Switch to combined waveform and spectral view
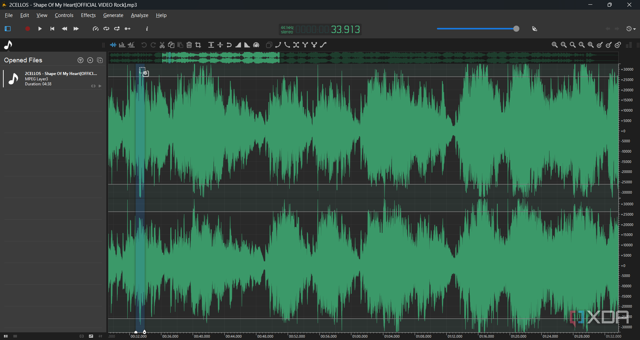Viewport: 640px width, 340px height. [131, 45]
